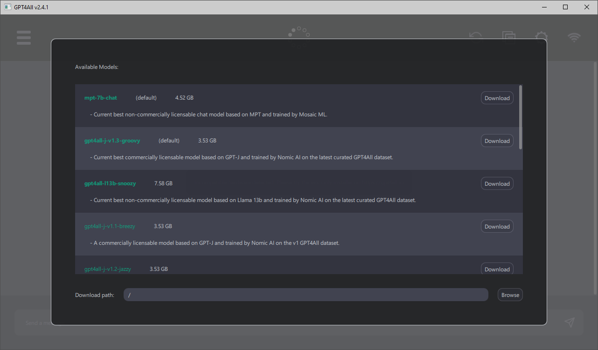Image resolution: width=598 pixels, height=350 pixels.
Task: Click the network connection wifi icon
Action: (x=574, y=38)
